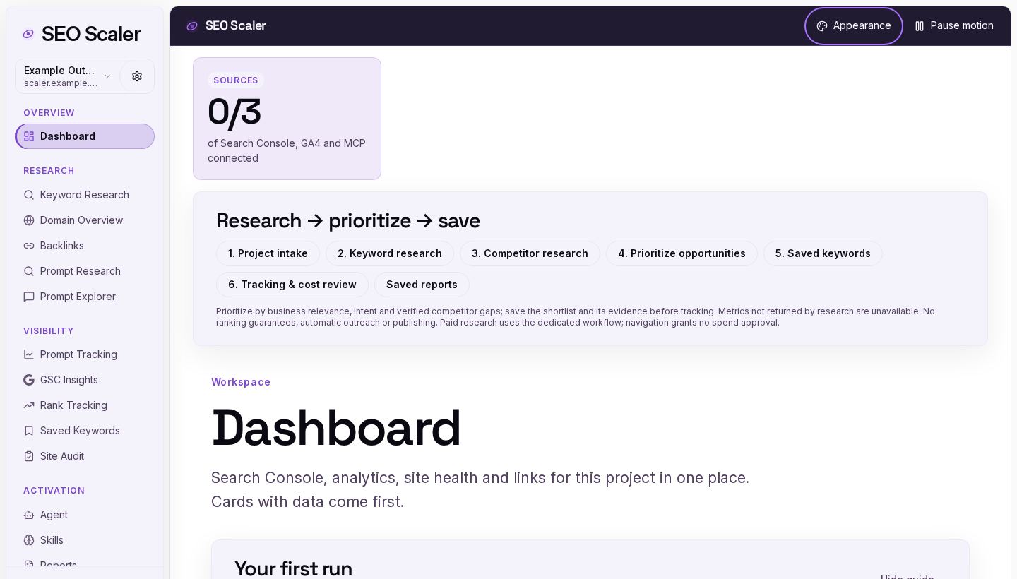Click the Rank Tracking trend arrow icon
This screenshot has width=1017, height=579.
[29, 405]
